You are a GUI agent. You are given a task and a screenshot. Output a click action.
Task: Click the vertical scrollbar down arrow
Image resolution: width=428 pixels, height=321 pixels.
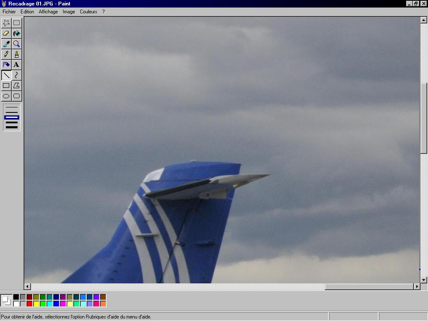[x=424, y=280]
